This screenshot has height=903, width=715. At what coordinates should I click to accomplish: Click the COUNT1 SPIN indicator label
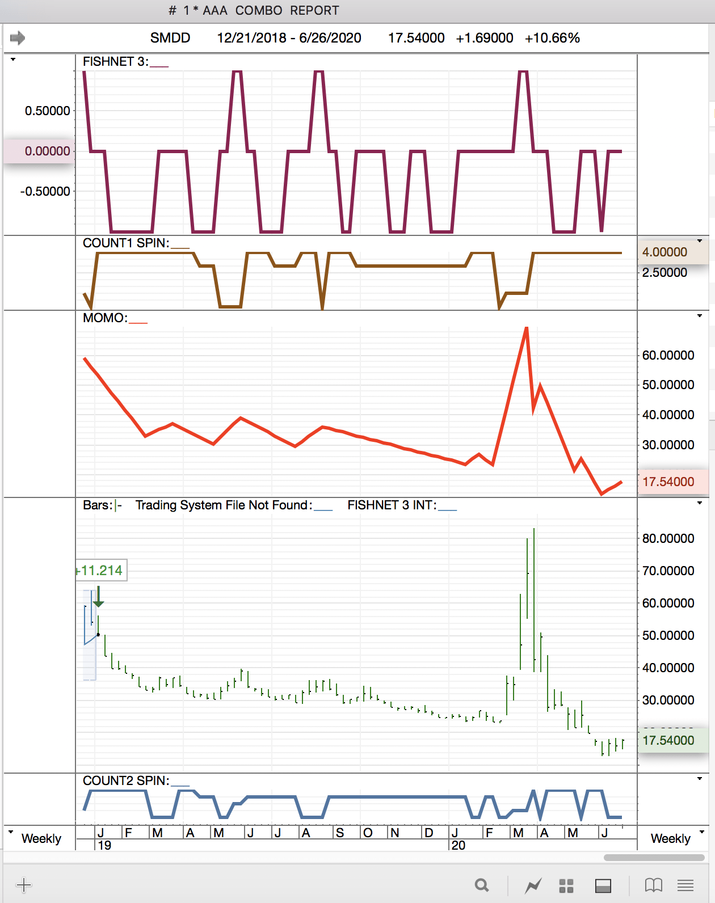pyautogui.click(x=126, y=243)
